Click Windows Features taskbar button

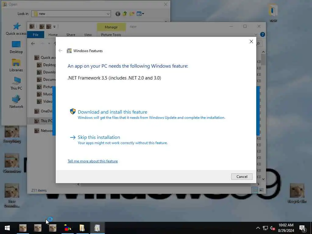click(97, 228)
